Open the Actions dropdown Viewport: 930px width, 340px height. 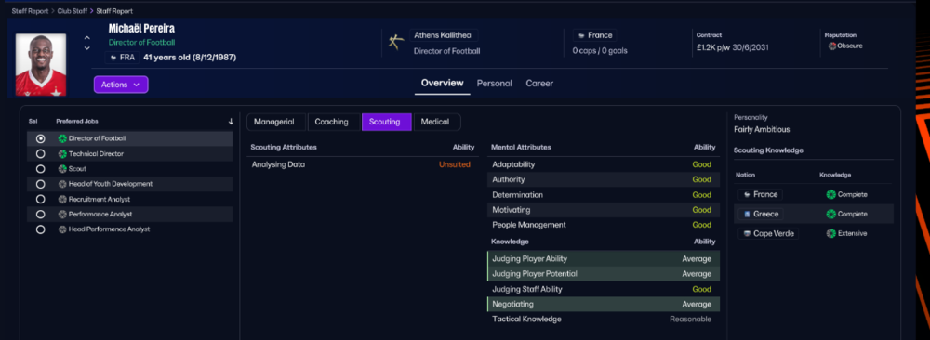pos(121,85)
